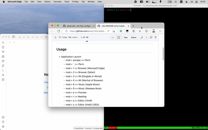Open the History menu

(47, 2)
